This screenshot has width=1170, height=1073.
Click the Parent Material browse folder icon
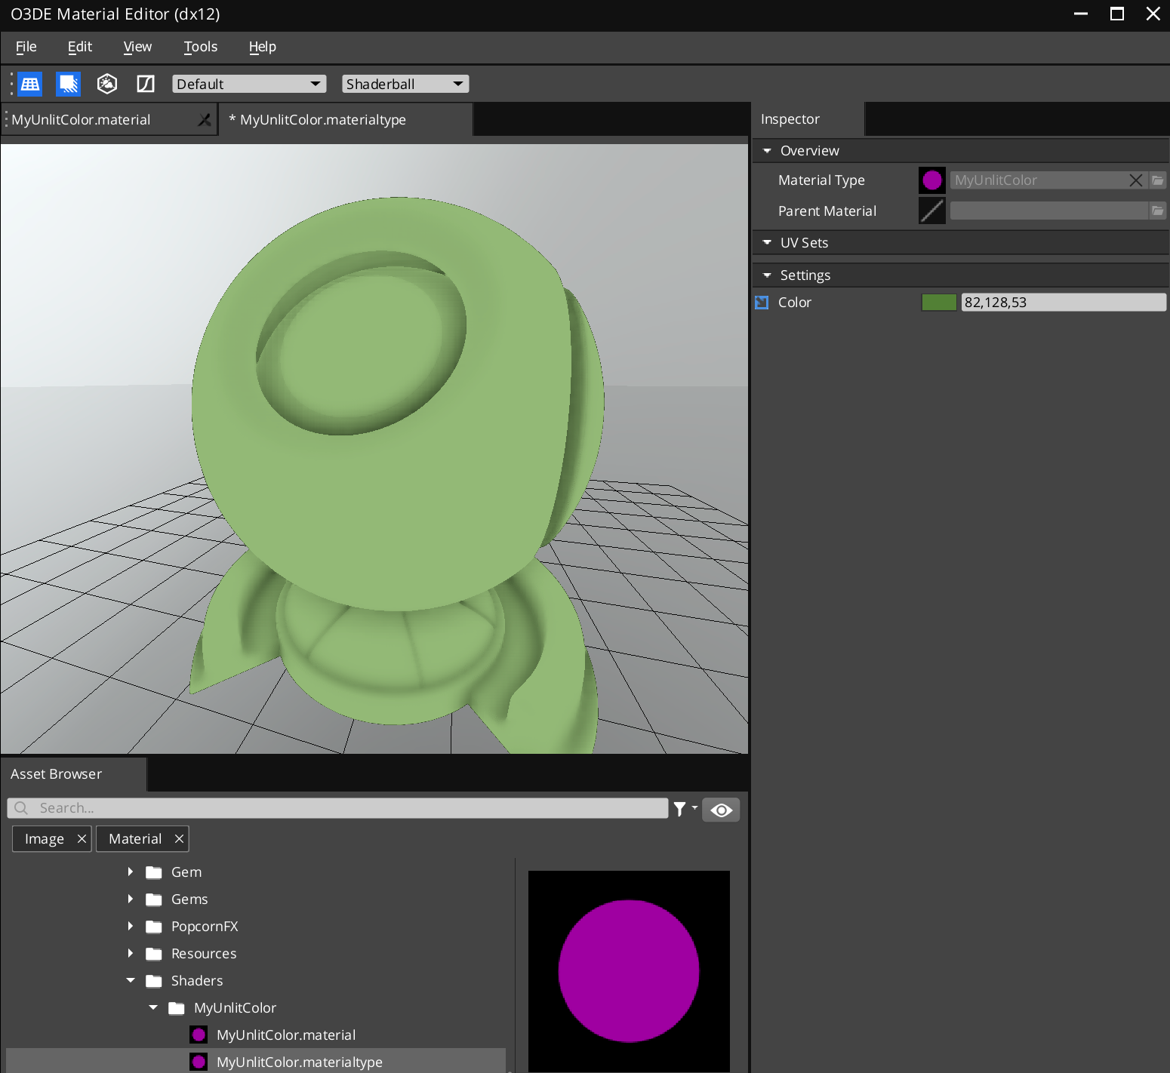[1158, 211]
